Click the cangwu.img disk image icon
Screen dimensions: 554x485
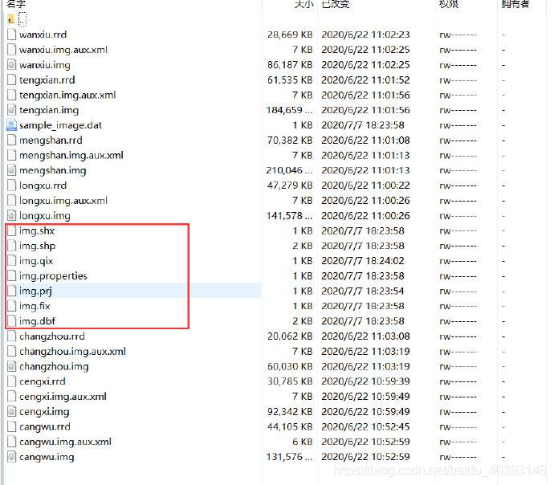coord(12,457)
